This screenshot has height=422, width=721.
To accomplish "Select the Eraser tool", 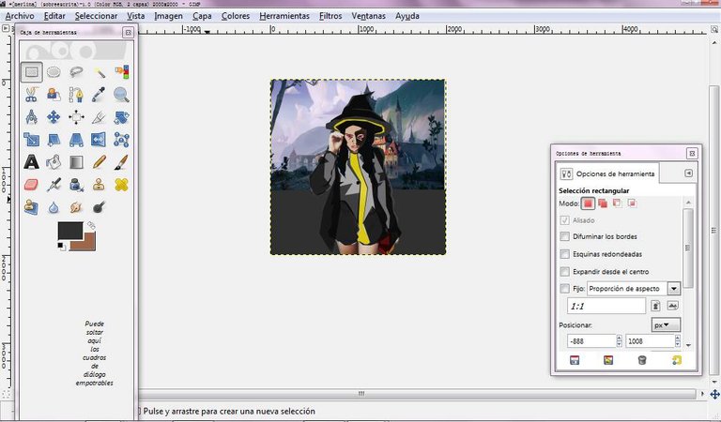I will coord(31,185).
